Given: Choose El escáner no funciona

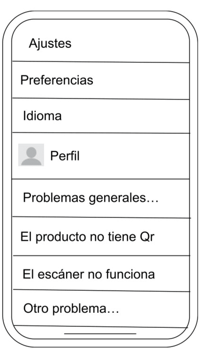Looking at the screenshot, I should [101, 273].
